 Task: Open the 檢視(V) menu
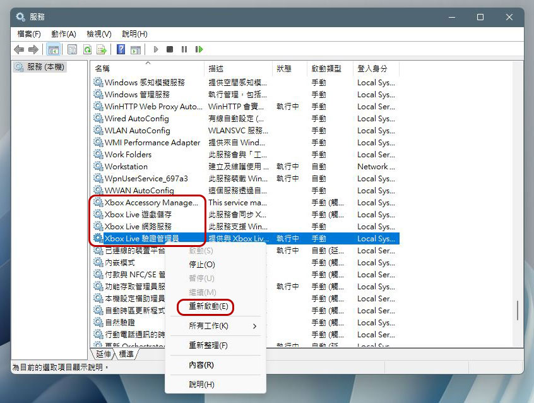pyautogui.click(x=99, y=34)
